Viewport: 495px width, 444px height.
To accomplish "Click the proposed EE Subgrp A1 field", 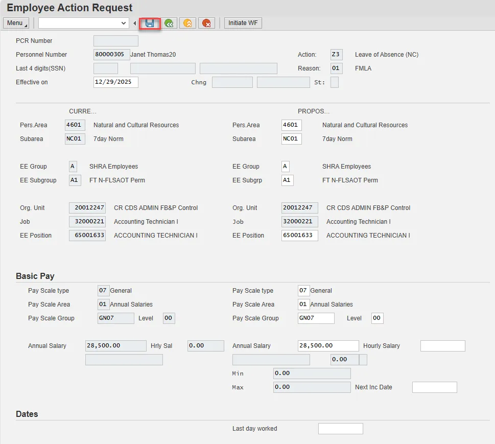I will [287, 180].
